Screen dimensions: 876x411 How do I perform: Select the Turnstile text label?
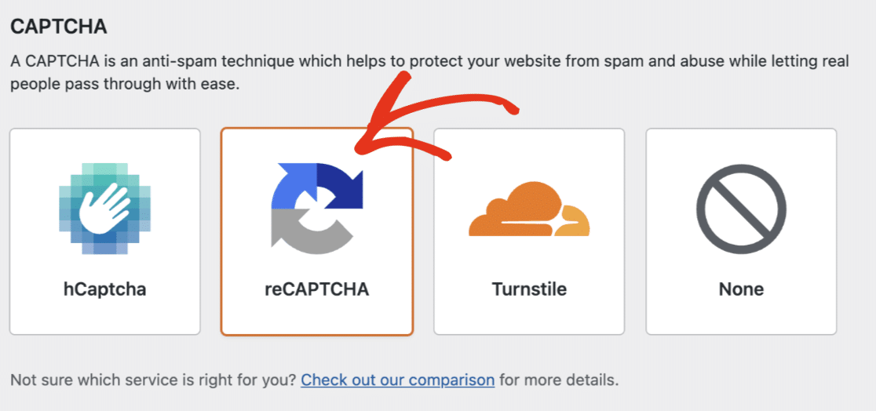coord(529,289)
